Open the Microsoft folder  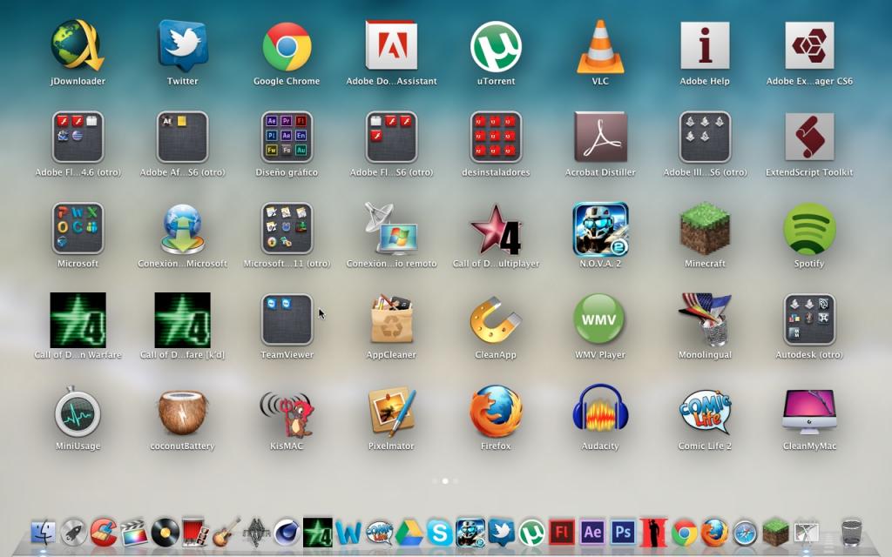pyautogui.click(x=78, y=229)
